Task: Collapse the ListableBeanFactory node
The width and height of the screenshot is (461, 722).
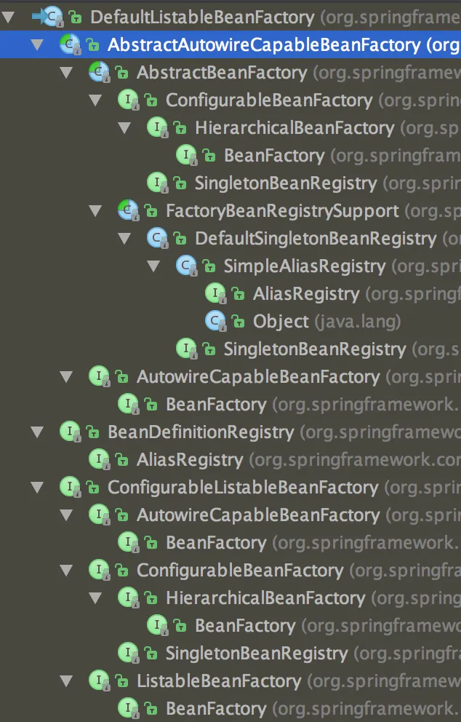Action: (66, 681)
